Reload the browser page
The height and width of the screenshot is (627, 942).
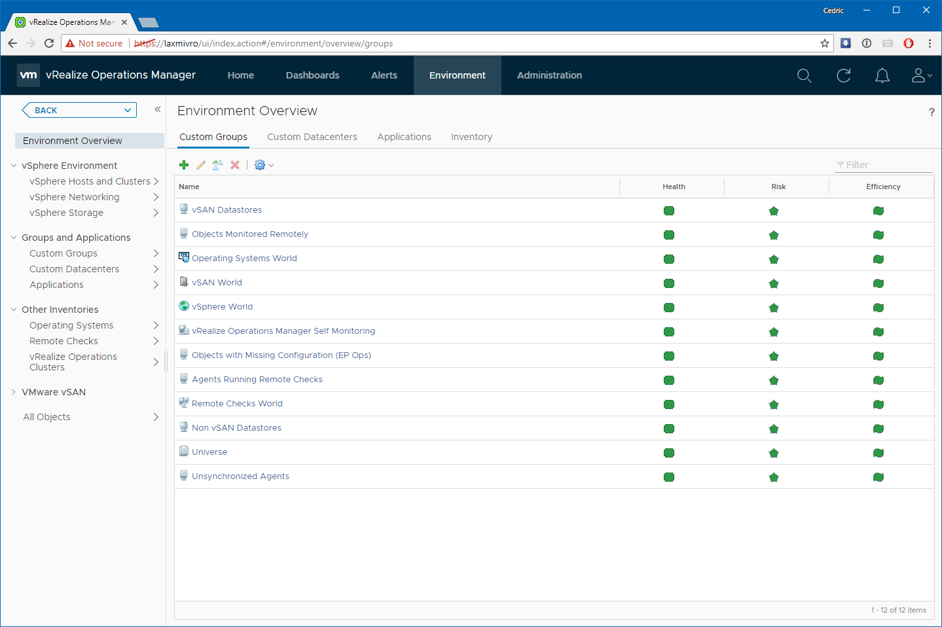(x=49, y=43)
